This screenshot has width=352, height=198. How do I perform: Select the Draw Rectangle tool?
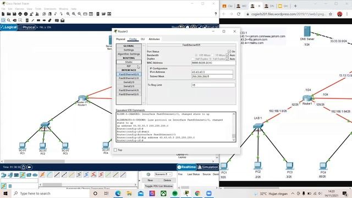(x=38, y=20)
